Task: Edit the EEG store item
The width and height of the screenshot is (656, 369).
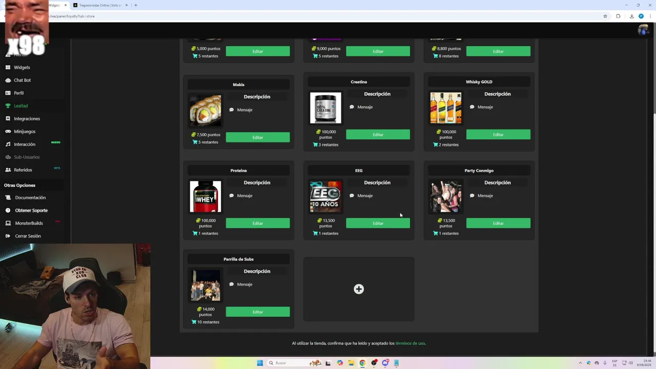Action: [x=378, y=223]
